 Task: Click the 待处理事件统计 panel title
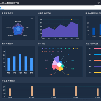[8, 81]
